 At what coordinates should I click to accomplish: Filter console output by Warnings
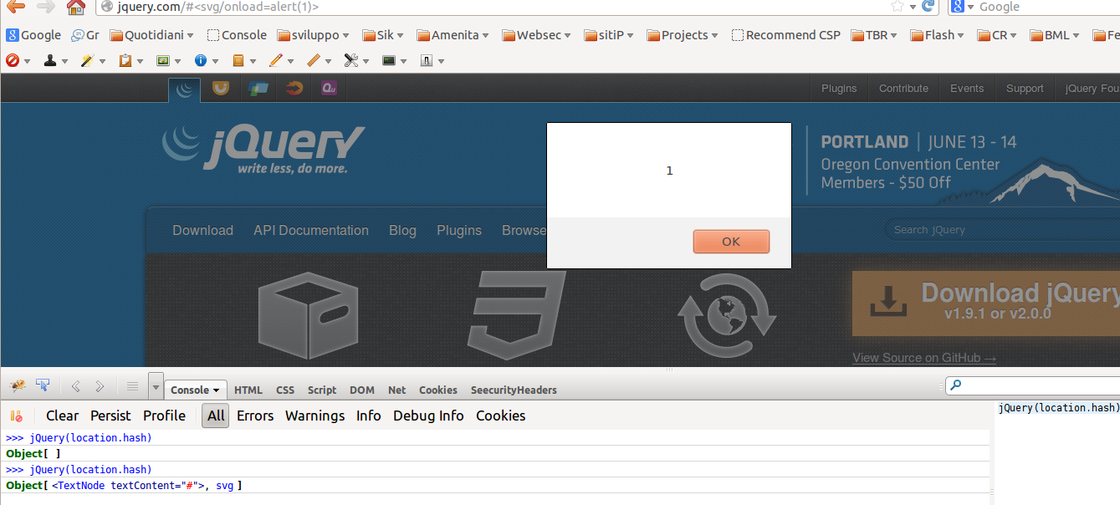point(315,416)
